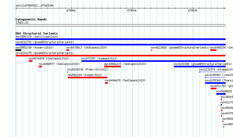This screenshot has height=137, width=233.
Task: Open the nsv4230275 gnomAD variant label
Action: click(x=45, y=53)
